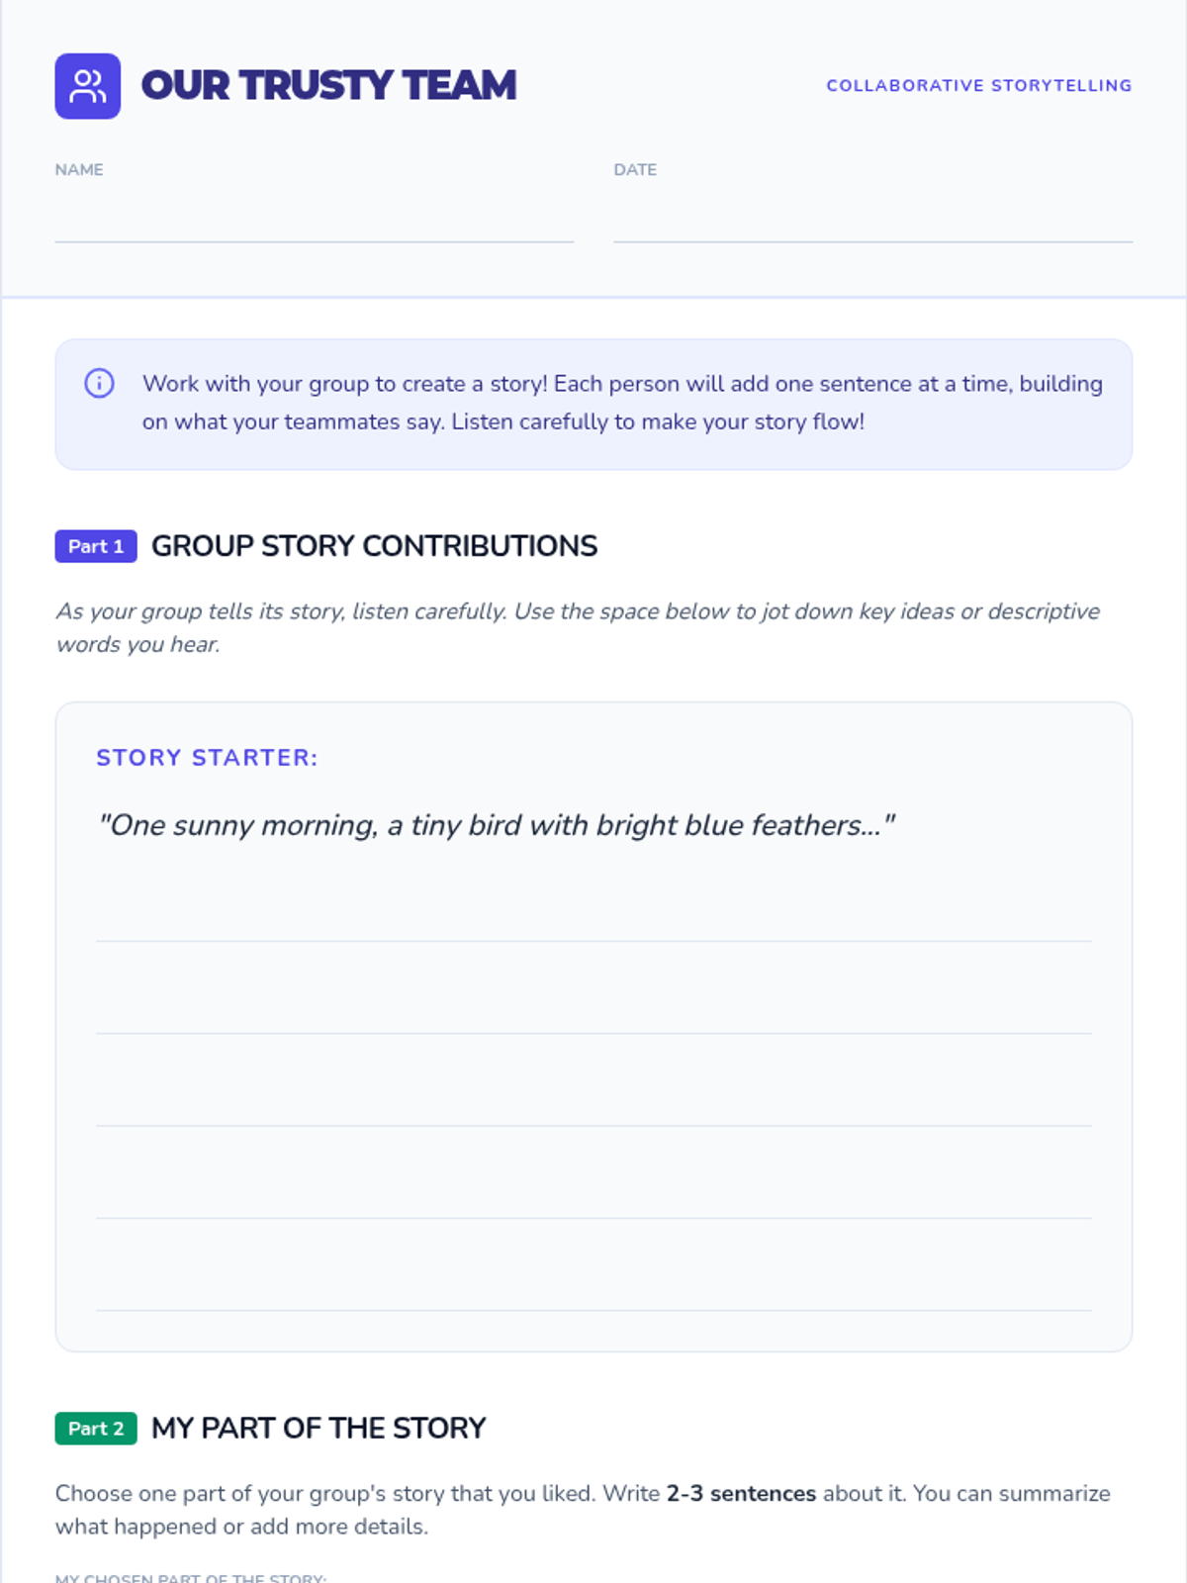Select the My Part of the Story heading

[x=319, y=1429]
